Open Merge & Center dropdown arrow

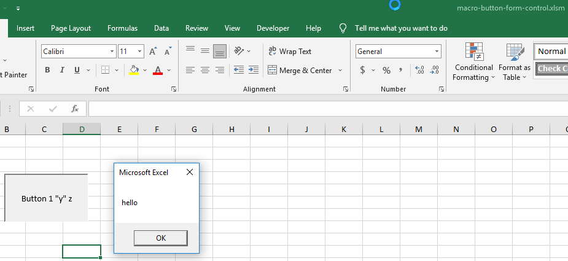click(x=340, y=70)
